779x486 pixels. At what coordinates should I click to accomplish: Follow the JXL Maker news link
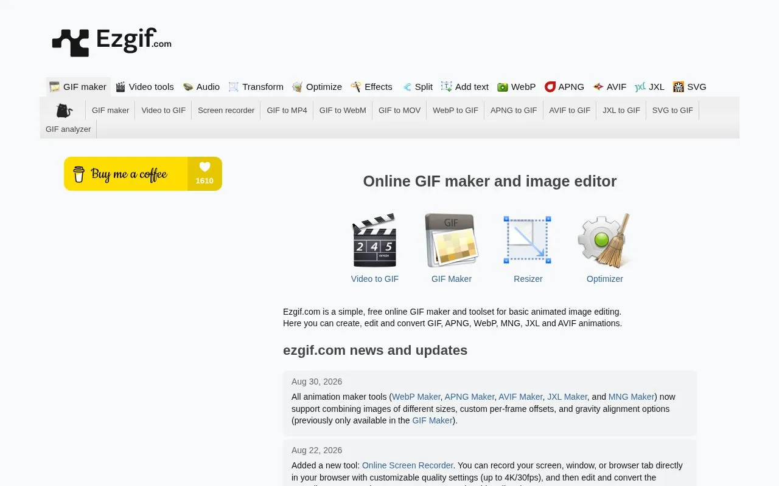(x=567, y=397)
